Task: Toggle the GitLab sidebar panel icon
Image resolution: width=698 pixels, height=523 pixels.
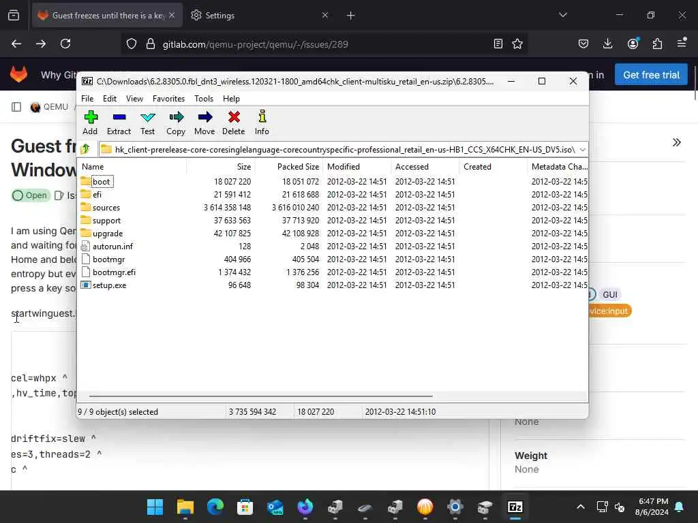Action: [x=16, y=107]
